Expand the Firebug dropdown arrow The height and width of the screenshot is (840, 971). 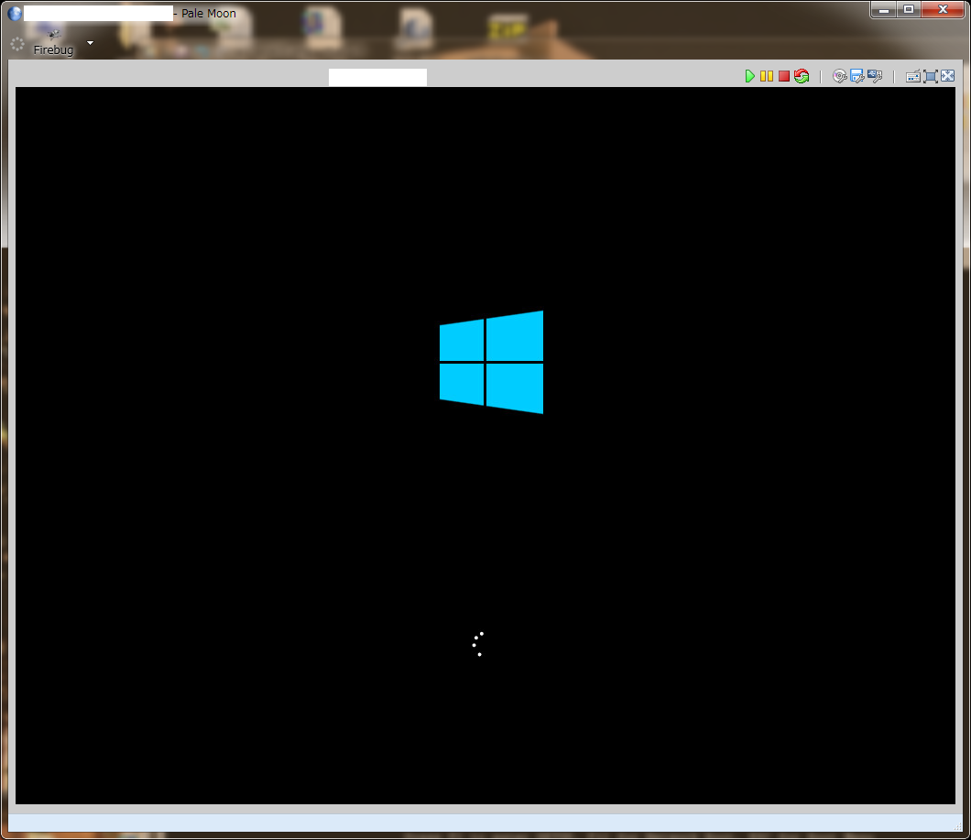[x=91, y=43]
